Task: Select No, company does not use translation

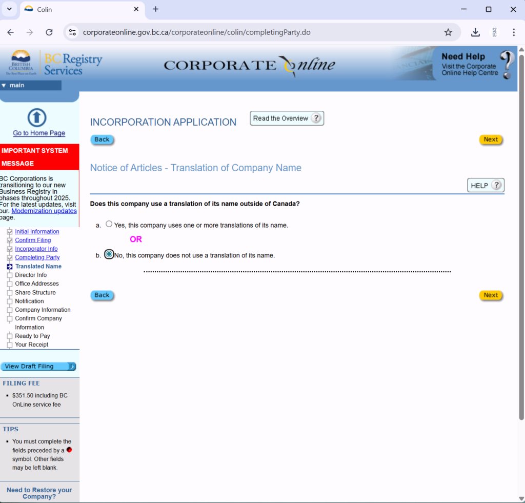Action: [x=109, y=254]
